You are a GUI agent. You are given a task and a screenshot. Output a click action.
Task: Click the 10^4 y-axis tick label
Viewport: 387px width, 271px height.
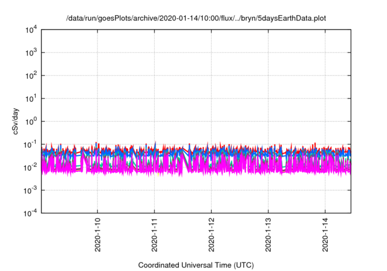(x=30, y=30)
